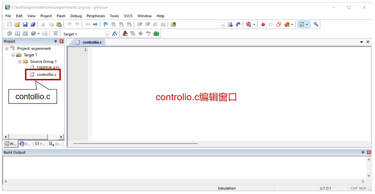Open the Target 1 selection dropdown
375x194 pixels.
(x=108, y=34)
